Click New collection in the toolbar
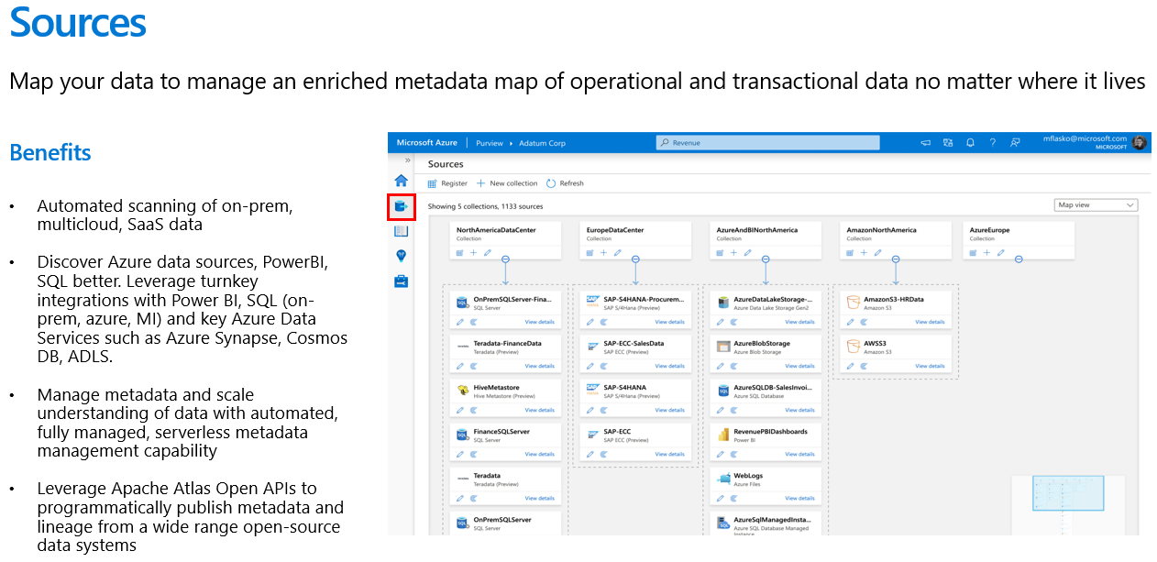The width and height of the screenshot is (1157, 562). click(x=507, y=182)
